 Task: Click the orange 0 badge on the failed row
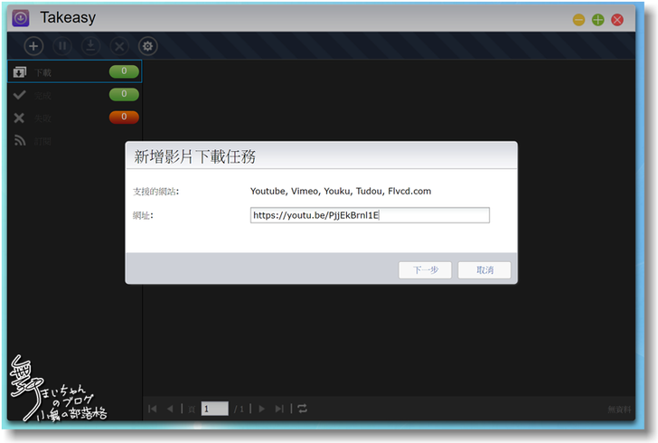coord(124,117)
